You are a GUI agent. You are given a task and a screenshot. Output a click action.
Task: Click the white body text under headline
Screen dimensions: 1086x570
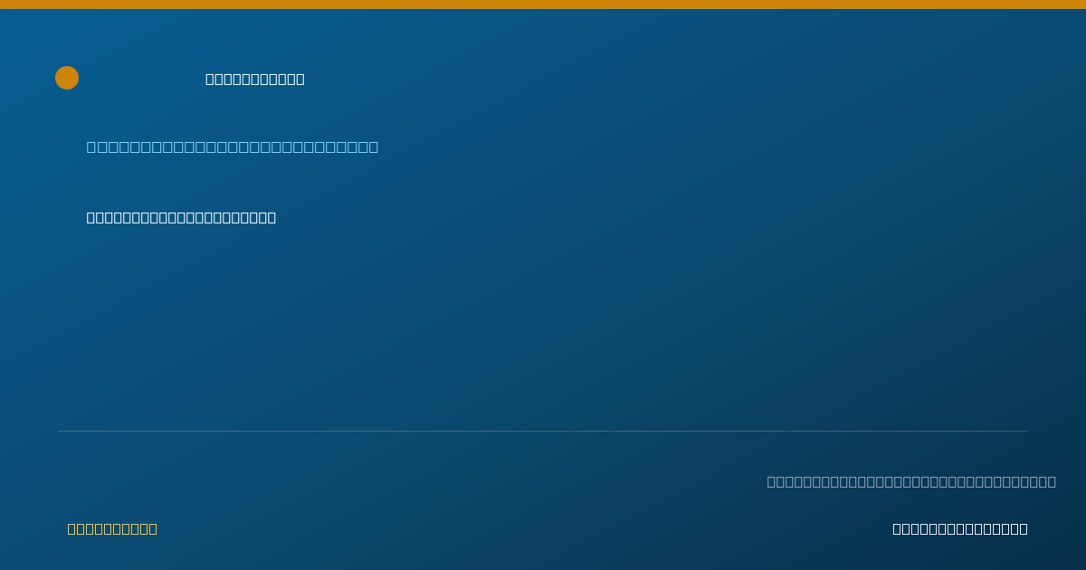(181, 217)
